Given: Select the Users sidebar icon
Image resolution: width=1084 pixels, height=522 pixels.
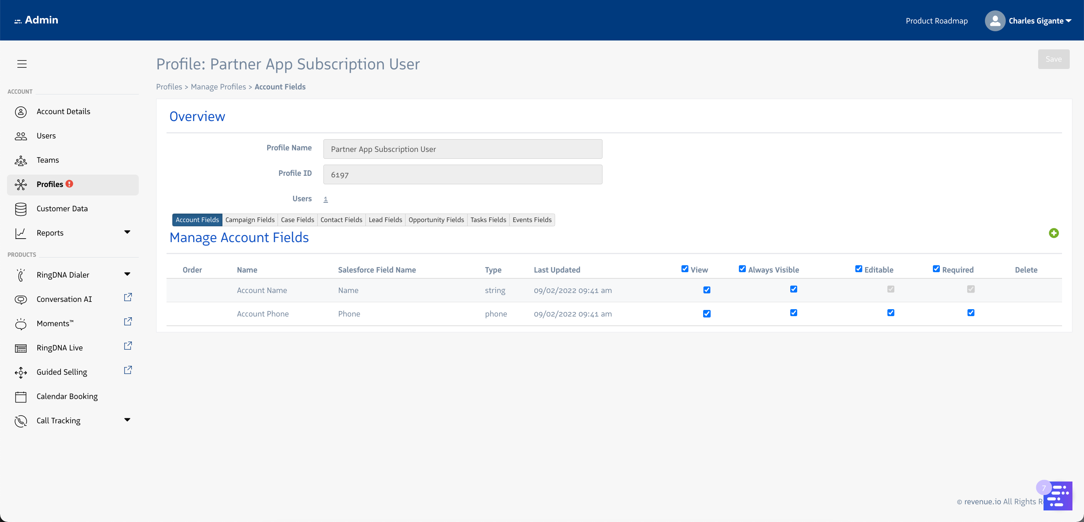Looking at the screenshot, I should pyautogui.click(x=21, y=136).
